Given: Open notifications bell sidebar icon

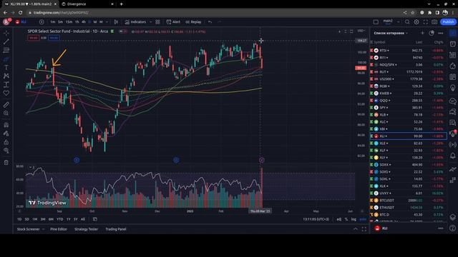Looking at the screenshot, I should pyautogui.click(x=453, y=156).
